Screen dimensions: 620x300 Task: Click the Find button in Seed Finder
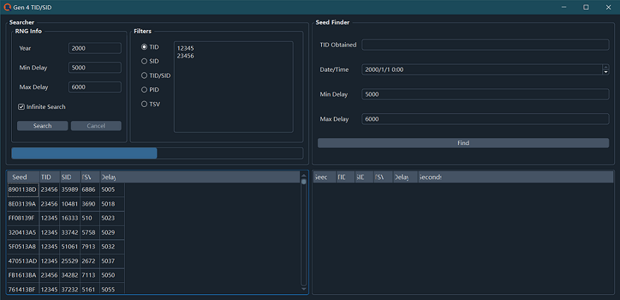click(x=463, y=143)
